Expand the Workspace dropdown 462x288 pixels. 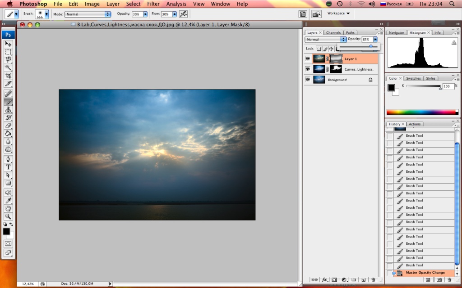[x=338, y=13]
